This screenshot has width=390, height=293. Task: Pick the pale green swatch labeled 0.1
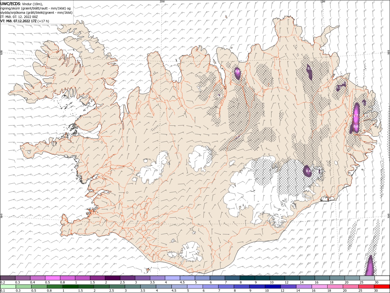coord(8,286)
